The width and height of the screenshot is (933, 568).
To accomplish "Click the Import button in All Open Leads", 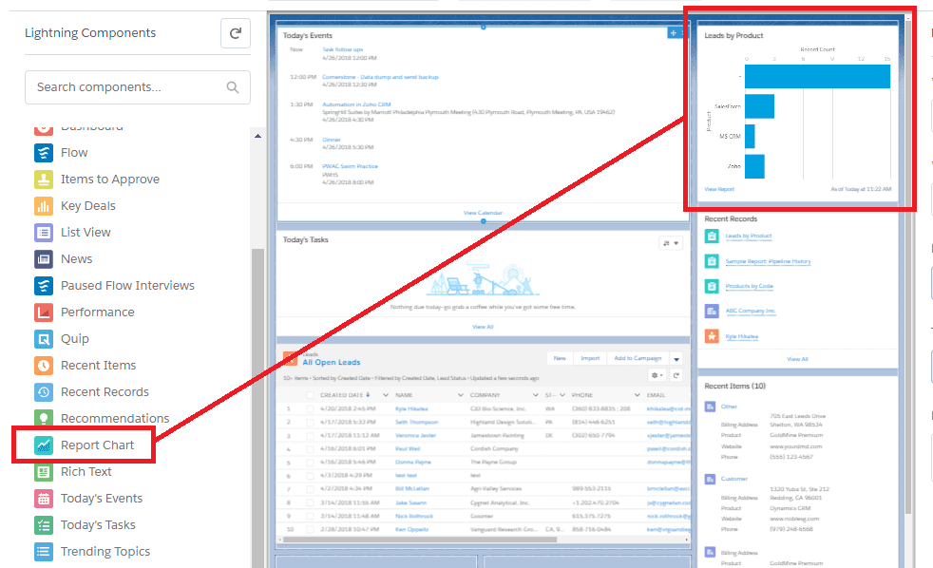I will point(590,359).
